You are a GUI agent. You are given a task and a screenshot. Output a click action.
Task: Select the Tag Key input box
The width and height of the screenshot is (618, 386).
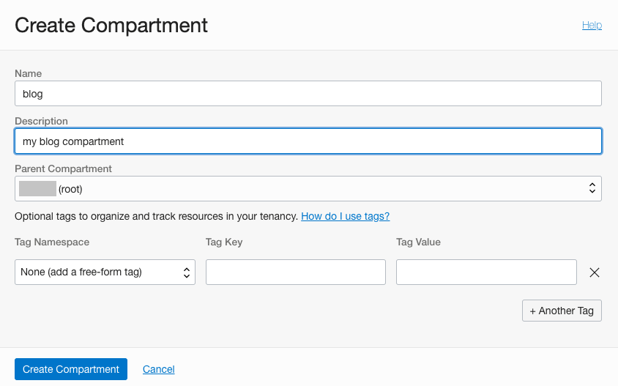(295, 272)
